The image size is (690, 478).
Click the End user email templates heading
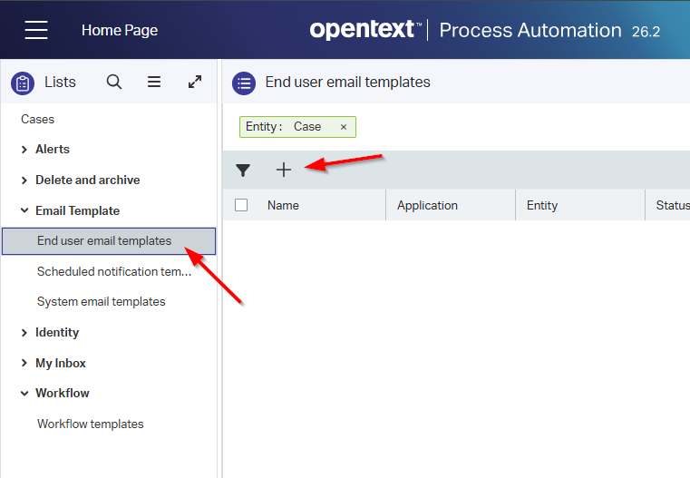coord(347,83)
